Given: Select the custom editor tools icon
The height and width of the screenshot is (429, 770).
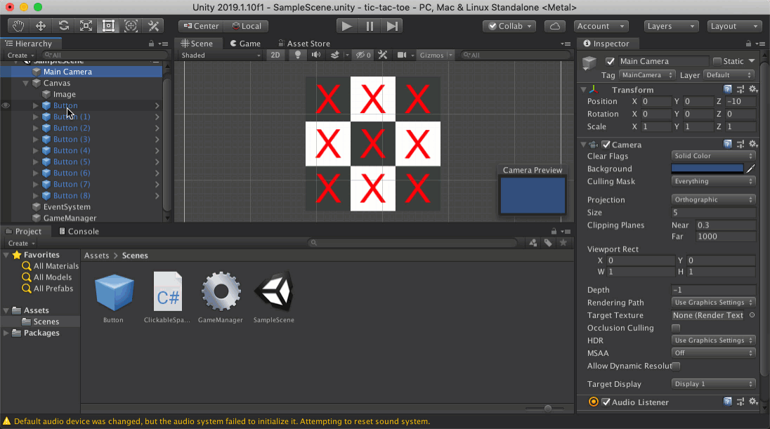Looking at the screenshot, I should [153, 26].
